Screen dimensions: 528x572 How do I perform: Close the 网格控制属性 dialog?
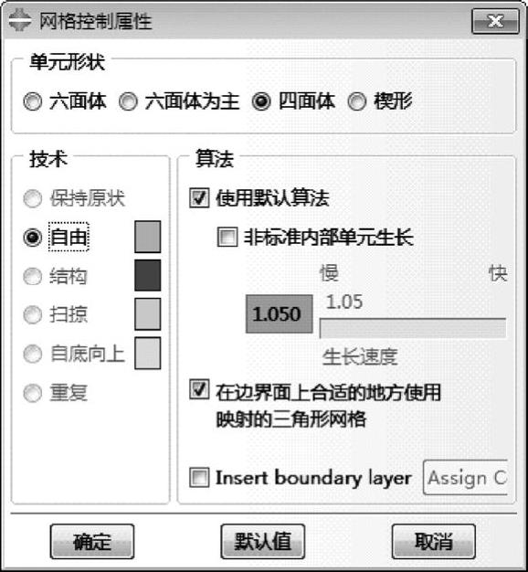495,21
